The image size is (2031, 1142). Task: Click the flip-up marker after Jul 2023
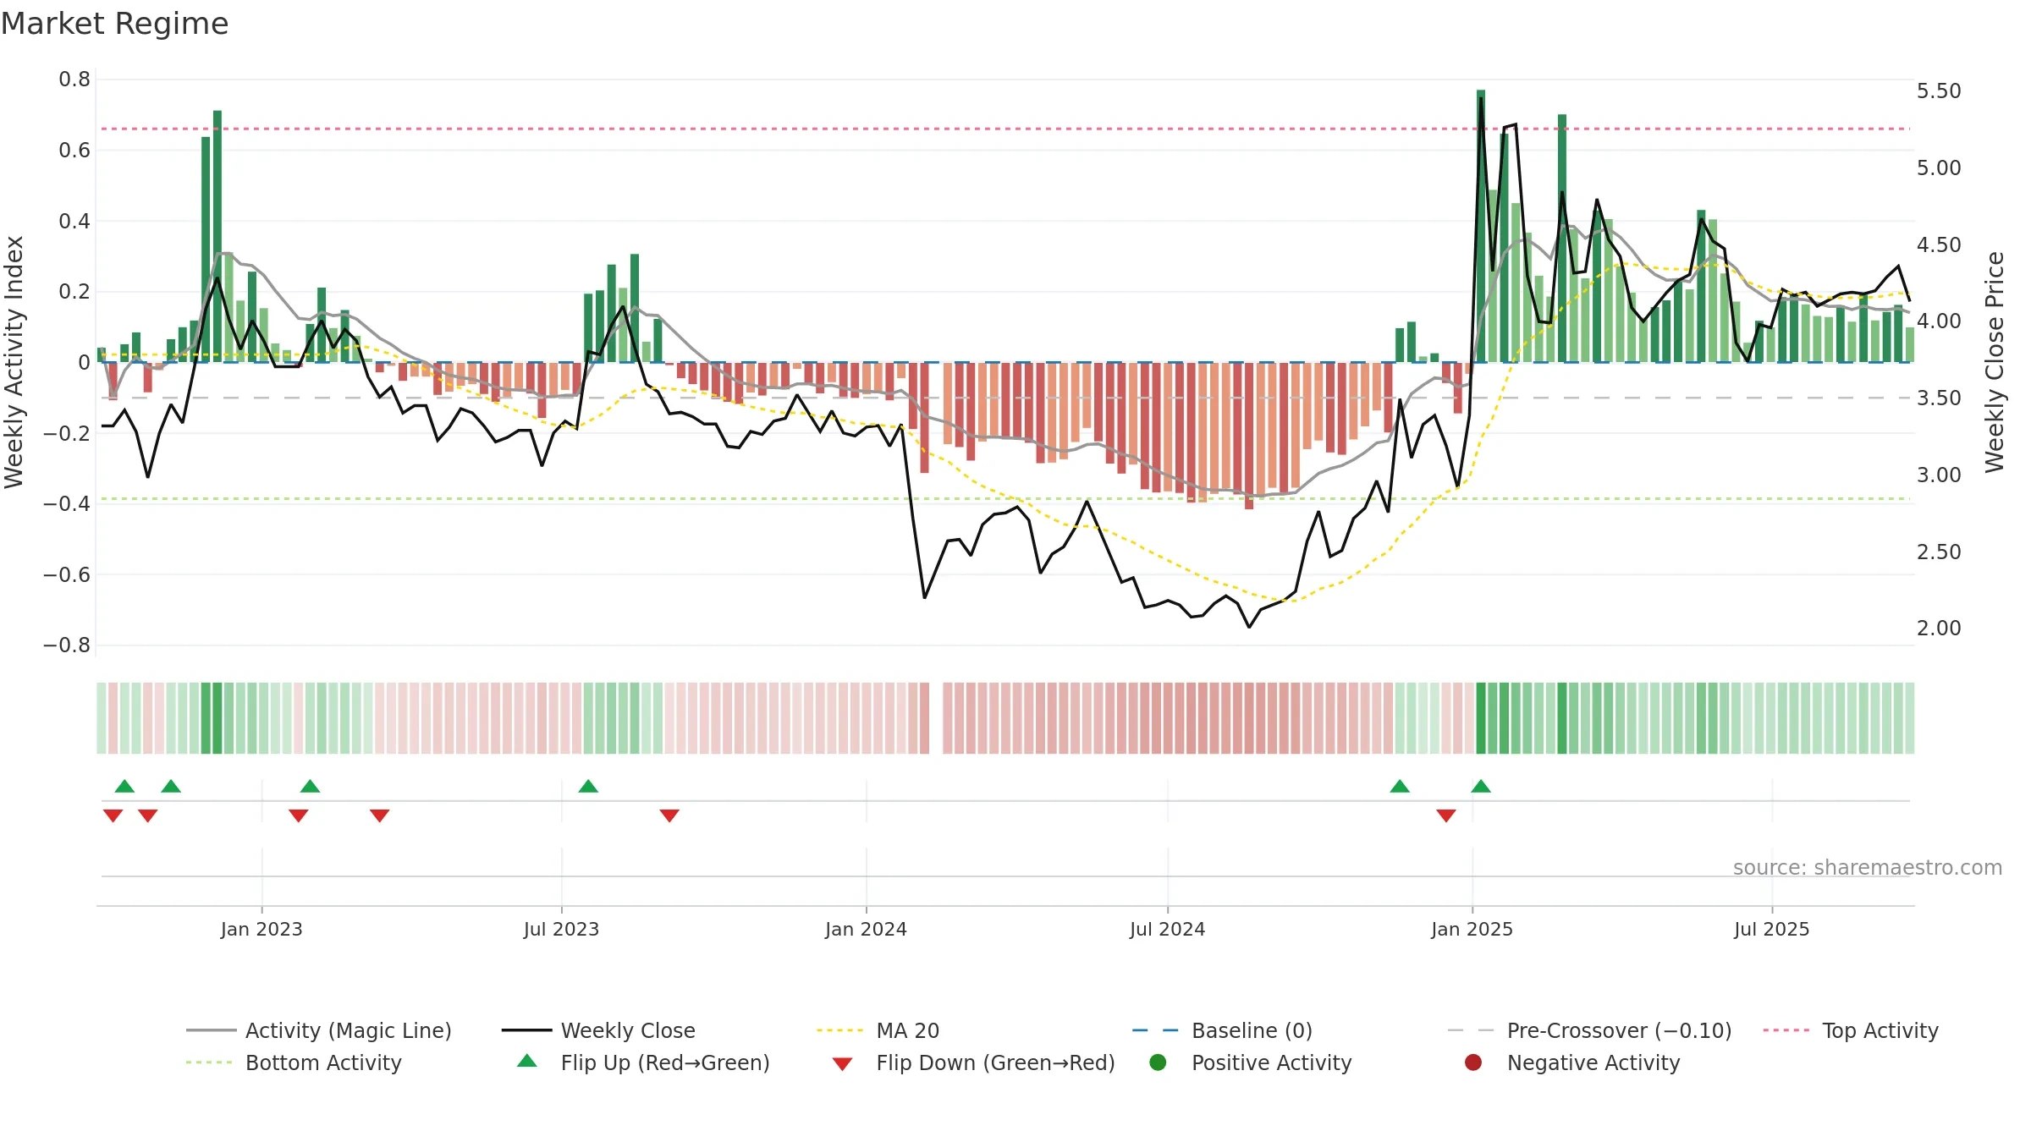588,786
